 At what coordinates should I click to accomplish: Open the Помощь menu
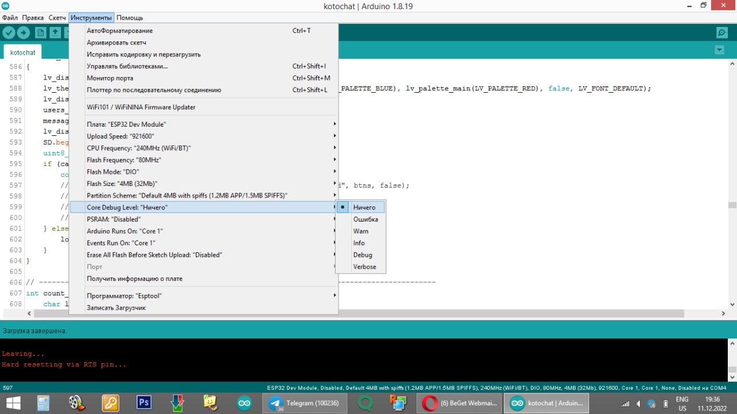tap(130, 18)
